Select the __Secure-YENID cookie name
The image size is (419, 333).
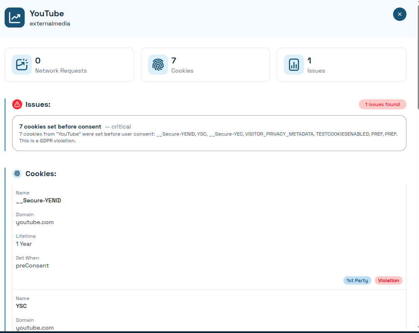coord(38,200)
